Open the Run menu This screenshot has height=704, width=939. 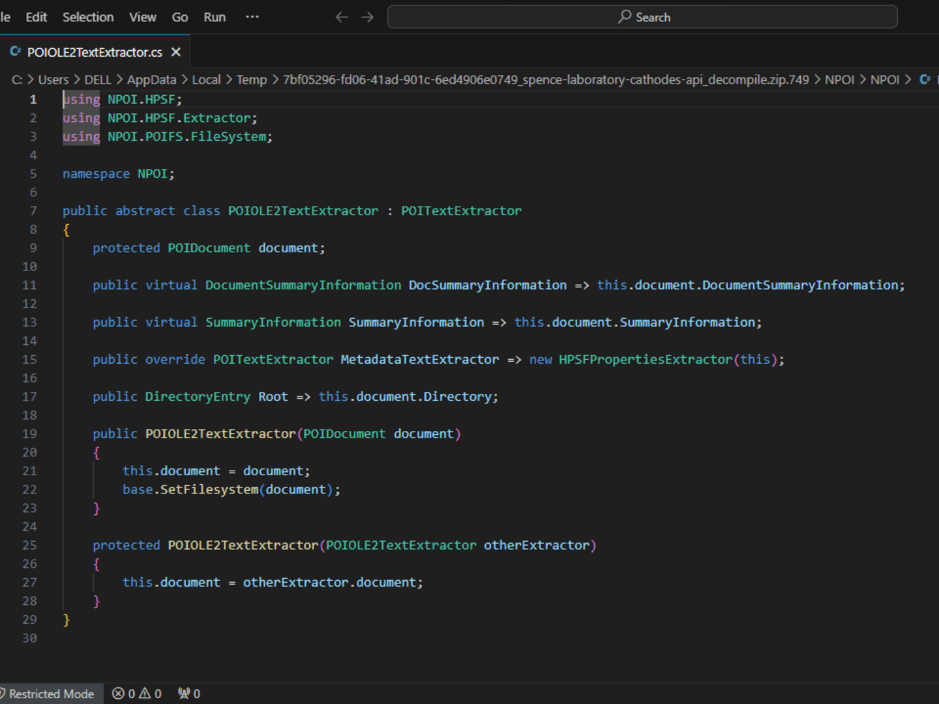(215, 17)
